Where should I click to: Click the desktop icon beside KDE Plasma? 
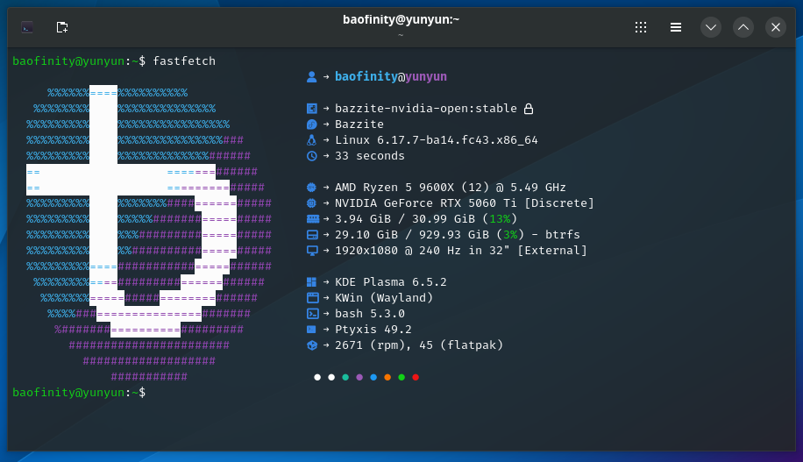pos(311,282)
